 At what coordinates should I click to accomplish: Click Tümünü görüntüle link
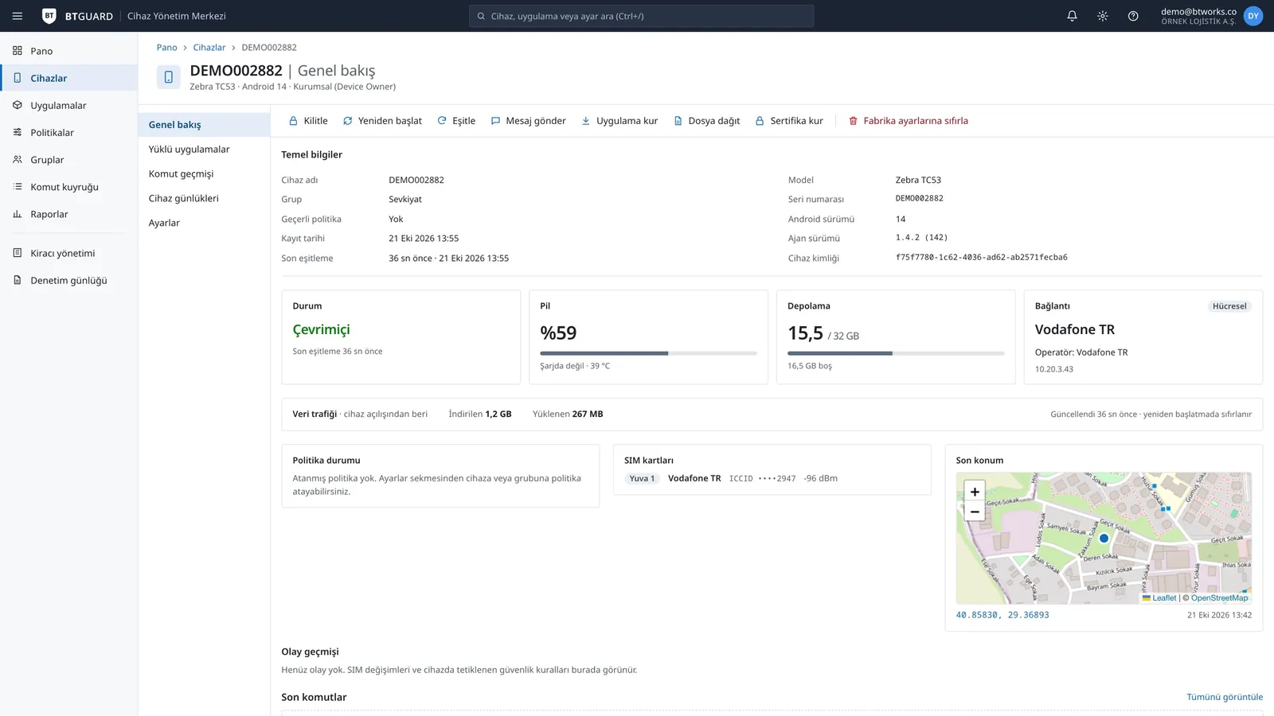click(x=1225, y=698)
